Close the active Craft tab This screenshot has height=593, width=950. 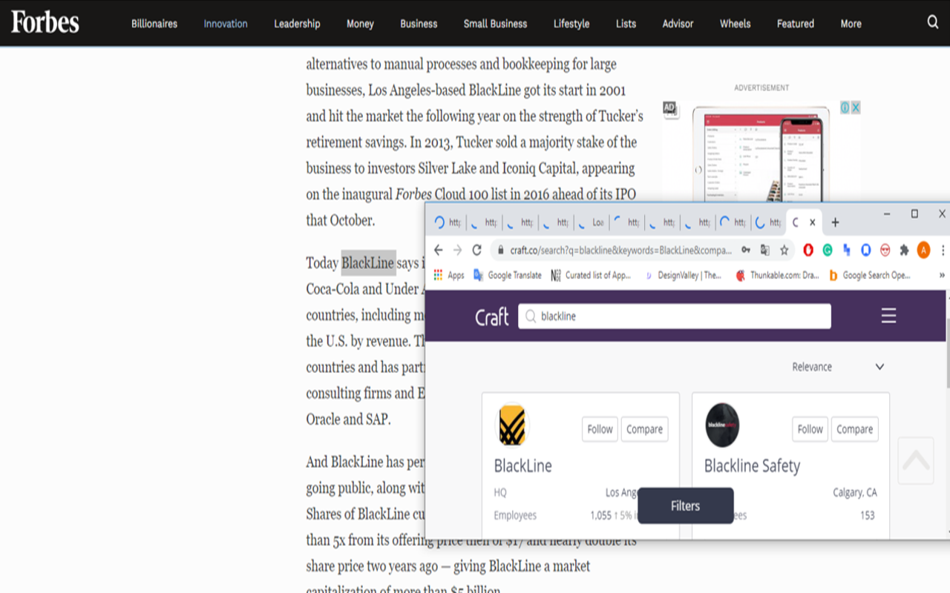(x=813, y=222)
